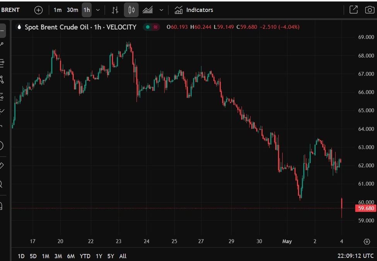Image resolution: width=377 pixels, height=261 pixels.
Task: Open the Indicators panel
Action: pyautogui.click(x=194, y=10)
